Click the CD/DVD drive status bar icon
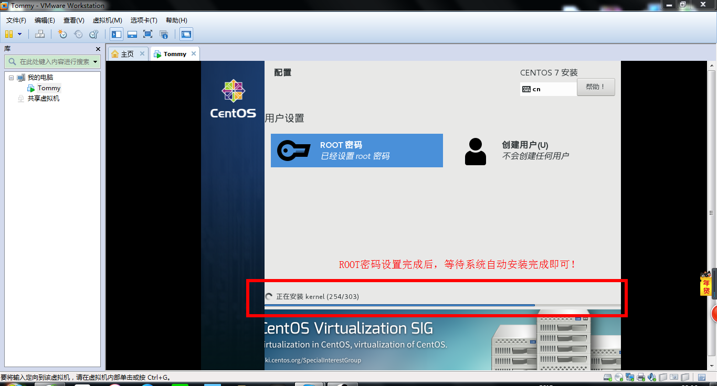Image resolution: width=717 pixels, height=386 pixels. click(x=619, y=377)
